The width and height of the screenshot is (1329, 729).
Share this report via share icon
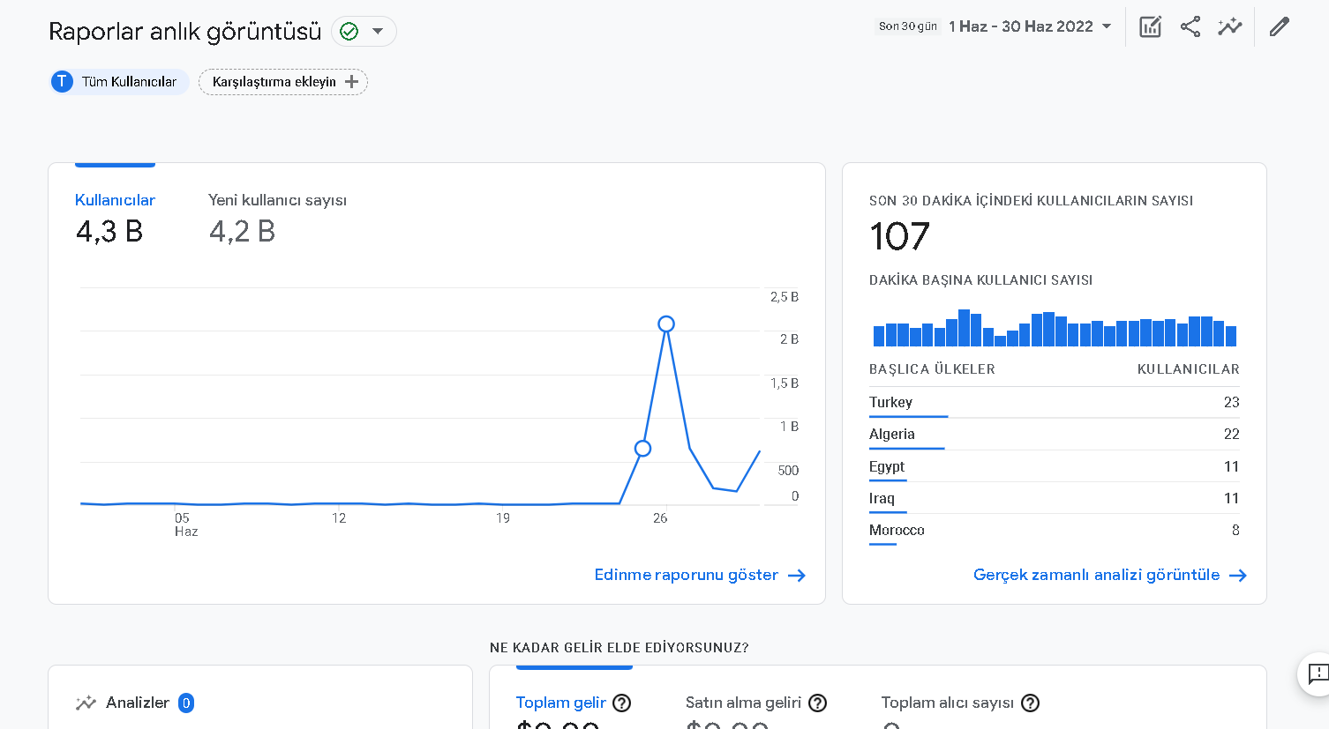1190,26
